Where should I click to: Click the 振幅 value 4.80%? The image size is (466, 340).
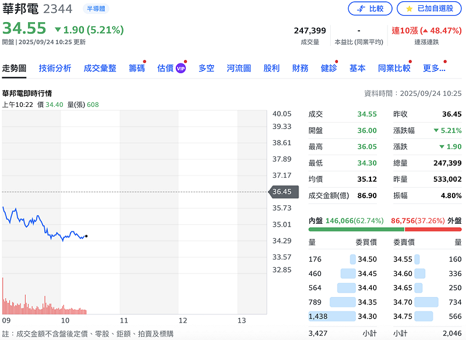(451, 196)
